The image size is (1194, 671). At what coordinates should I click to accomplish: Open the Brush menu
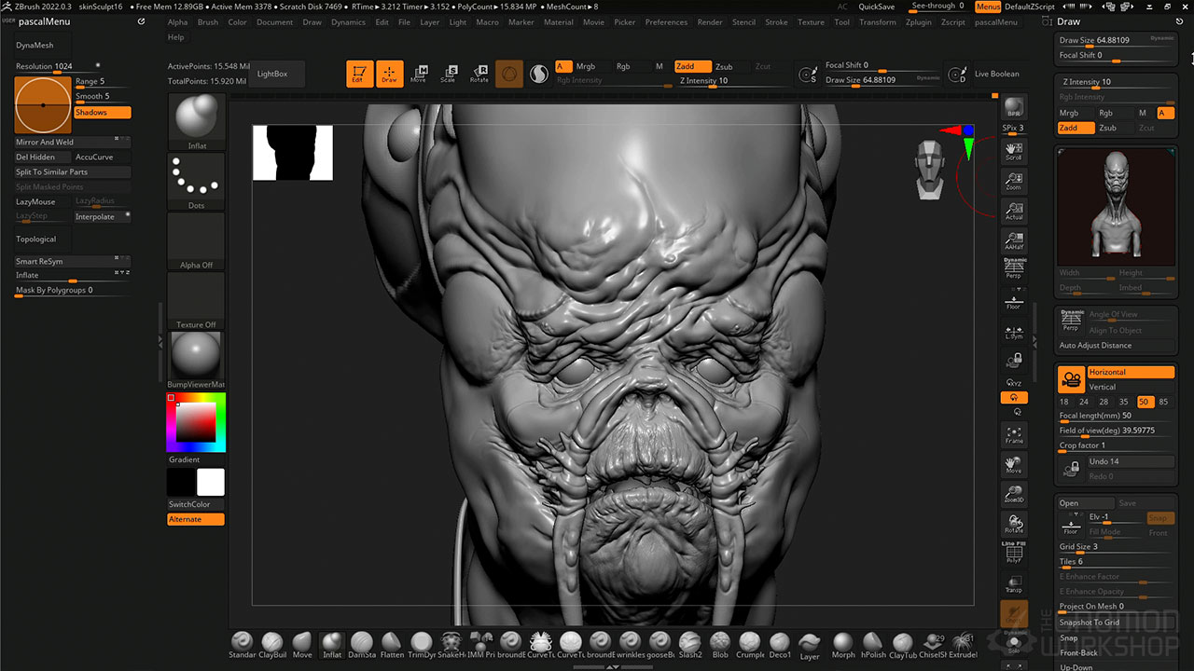[x=208, y=21]
